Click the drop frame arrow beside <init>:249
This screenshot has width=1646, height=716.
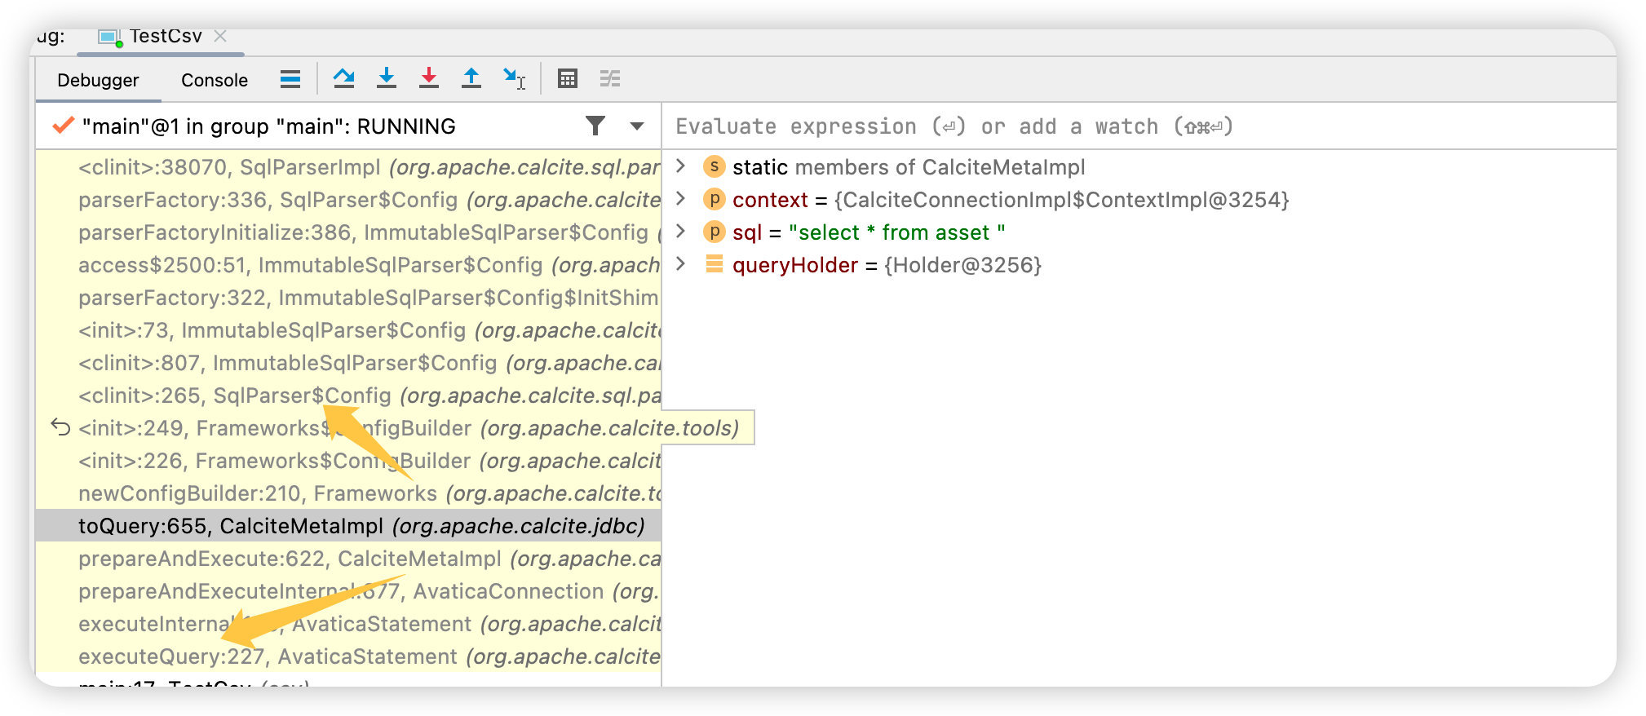pyautogui.click(x=60, y=427)
